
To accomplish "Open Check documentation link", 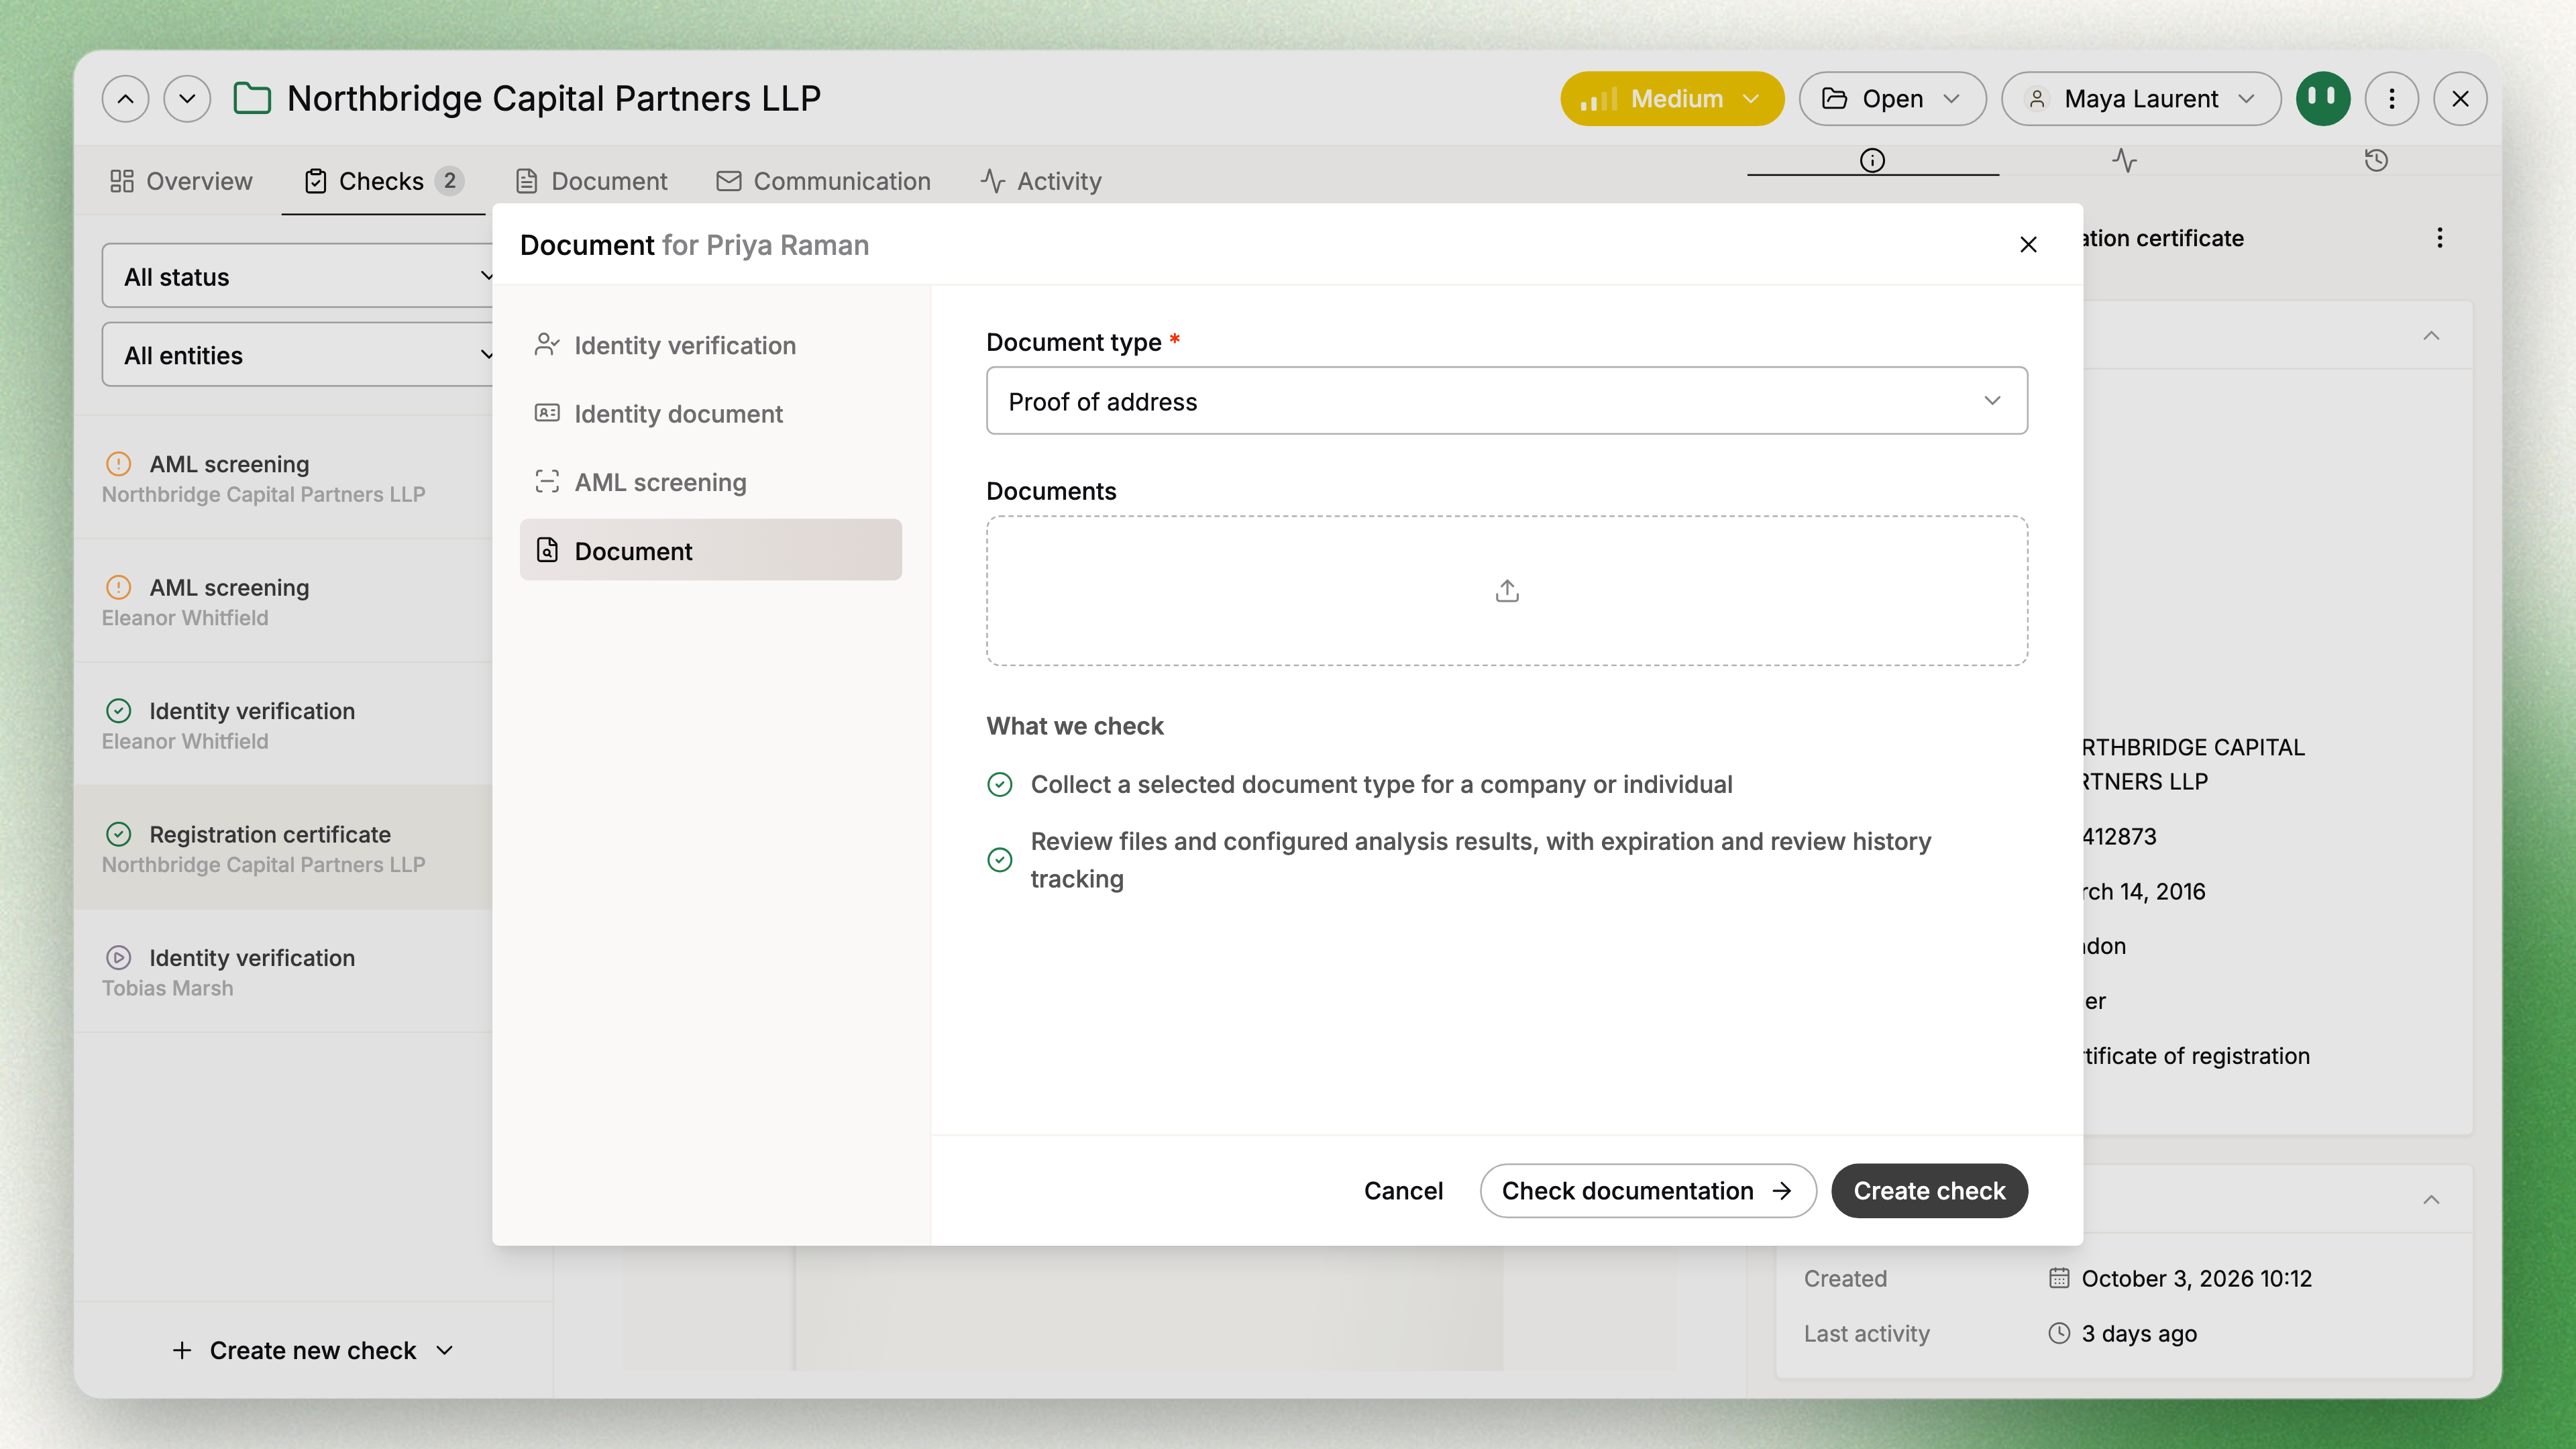I will [1647, 1191].
